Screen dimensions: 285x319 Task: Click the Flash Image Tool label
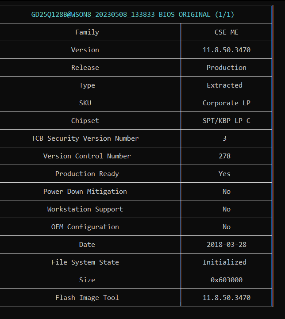87,298
